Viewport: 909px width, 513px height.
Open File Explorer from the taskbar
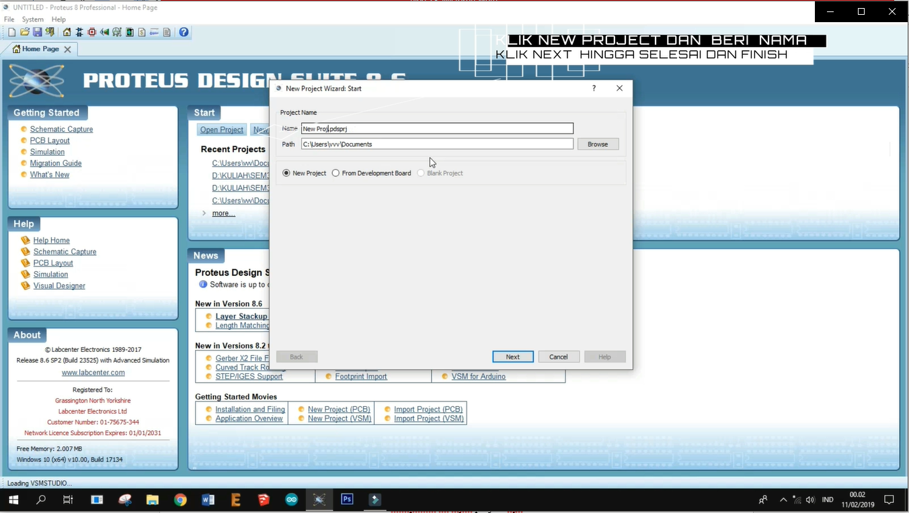pos(153,500)
